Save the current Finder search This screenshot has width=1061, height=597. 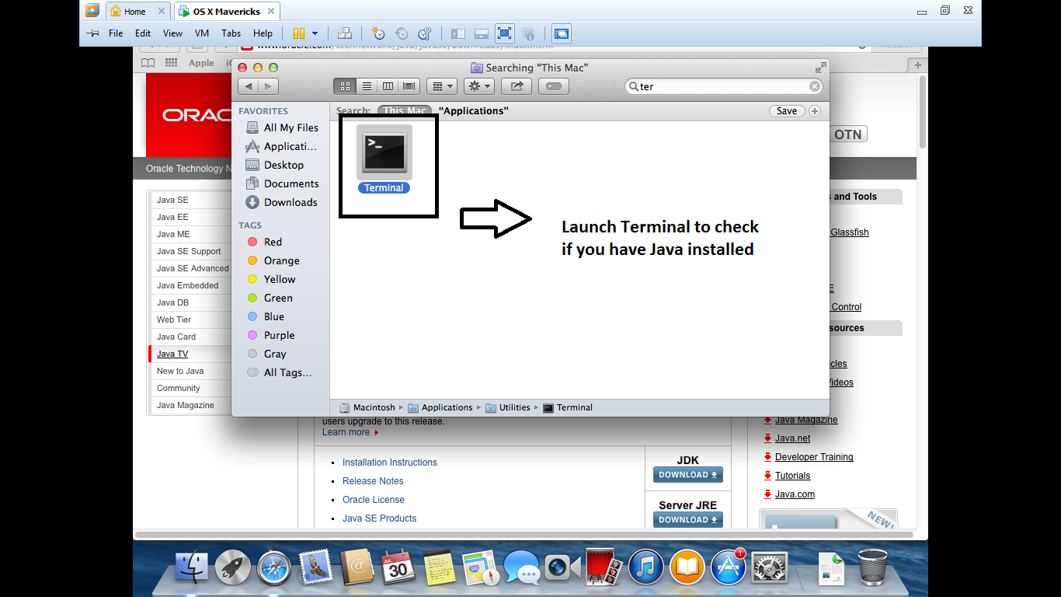pyautogui.click(x=787, y=111)
